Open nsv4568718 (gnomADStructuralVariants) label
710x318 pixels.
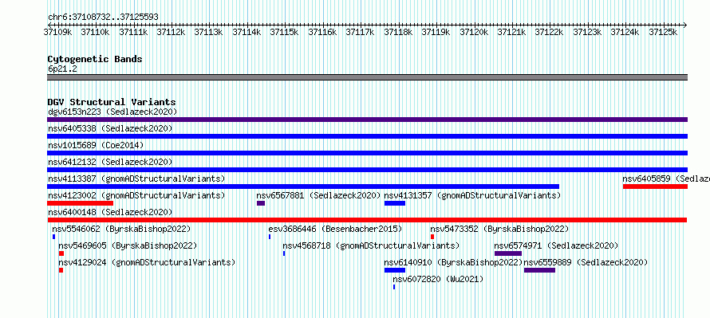pos(371,245)
